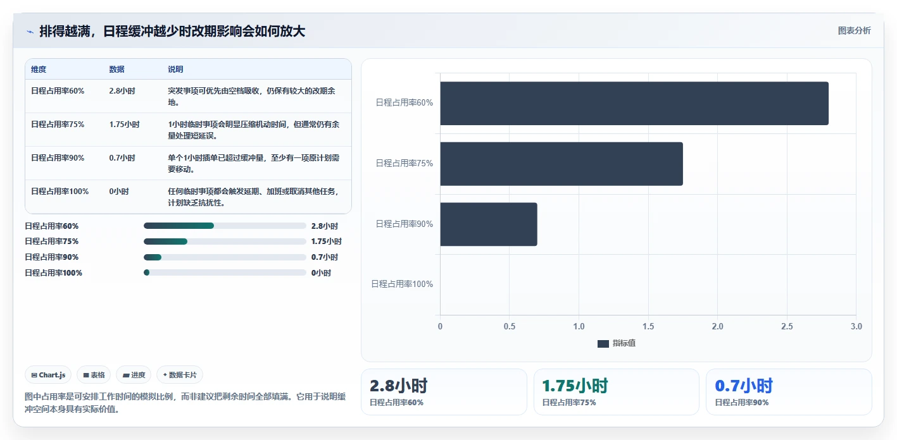Click the 2.8小时 cell in the table
This screenshot has height=440, width=897.
click(122, 91)
